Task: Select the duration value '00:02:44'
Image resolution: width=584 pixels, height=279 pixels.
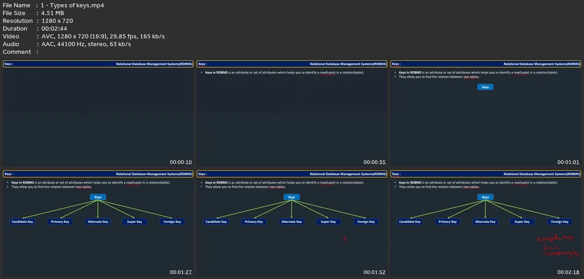Action: point(54,29)
